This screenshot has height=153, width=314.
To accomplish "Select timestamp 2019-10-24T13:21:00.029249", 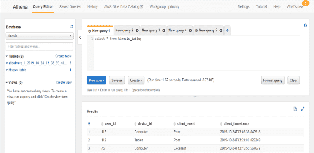I will click(240, 140).
